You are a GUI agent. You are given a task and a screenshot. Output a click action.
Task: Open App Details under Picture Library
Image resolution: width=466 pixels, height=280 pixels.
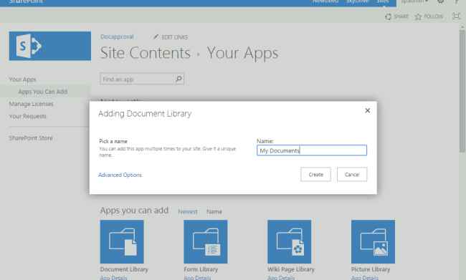[365, 278]
